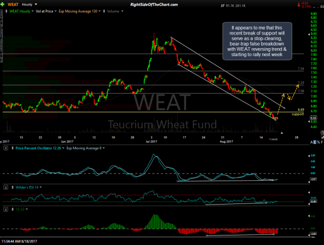This screenshot has height=245, width=324.
Task: Click scale arrow beside -0.09 histogram value
Action: tap(309, 234)
